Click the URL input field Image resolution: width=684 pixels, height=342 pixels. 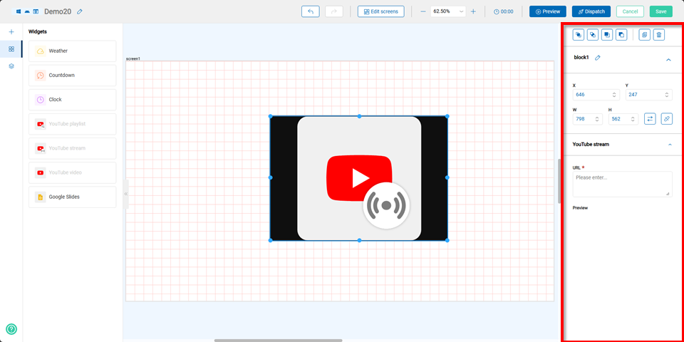pyautogui.click(x=621, y=184)
